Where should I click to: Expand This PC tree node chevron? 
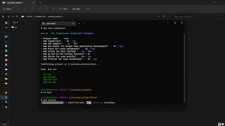pyautogui.click(x=2, y=97)
